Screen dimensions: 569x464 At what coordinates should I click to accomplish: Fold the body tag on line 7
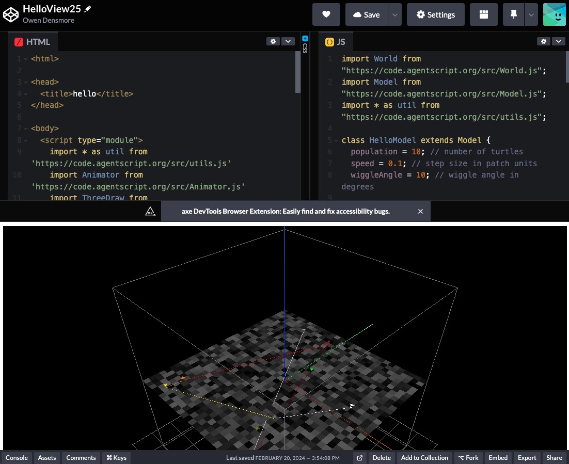26,129
